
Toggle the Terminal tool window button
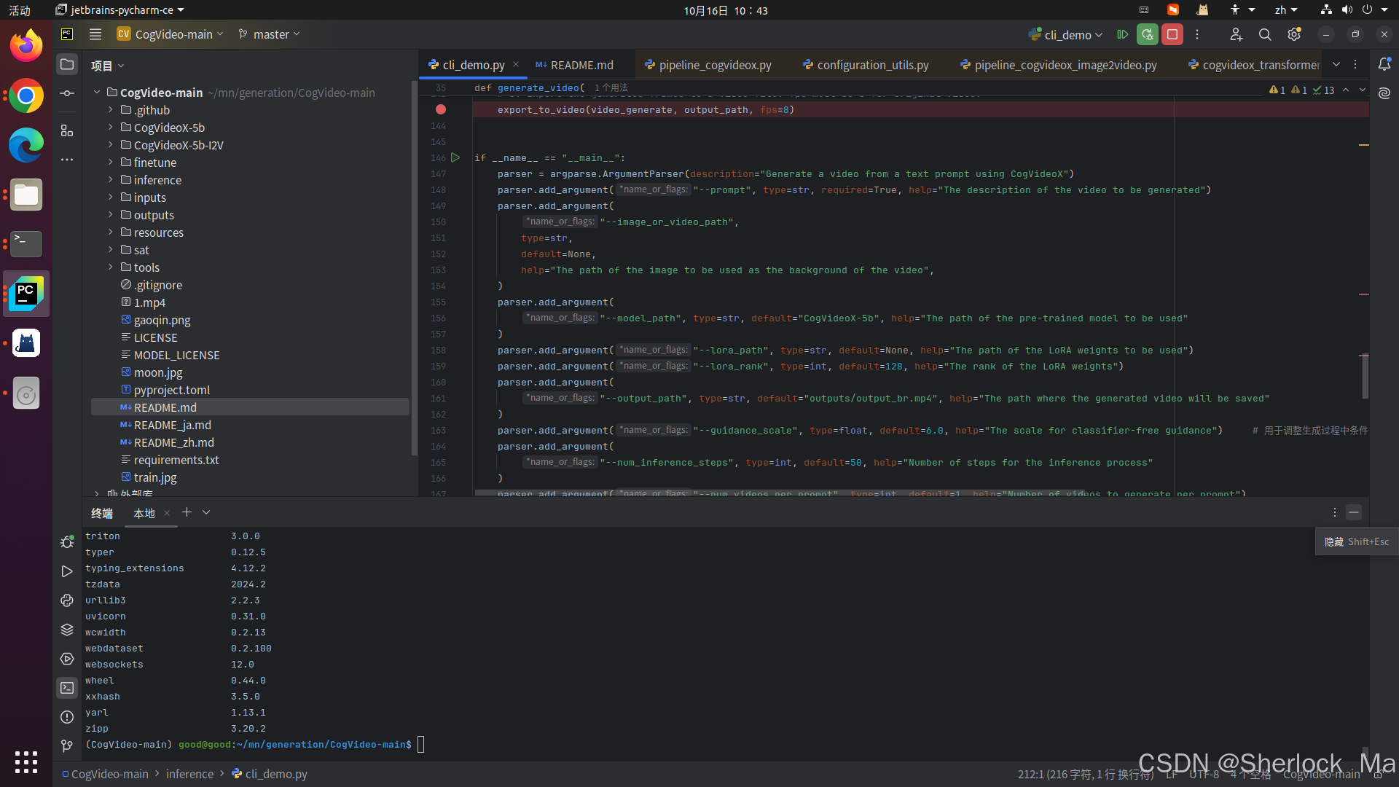[x=66, y=688]
